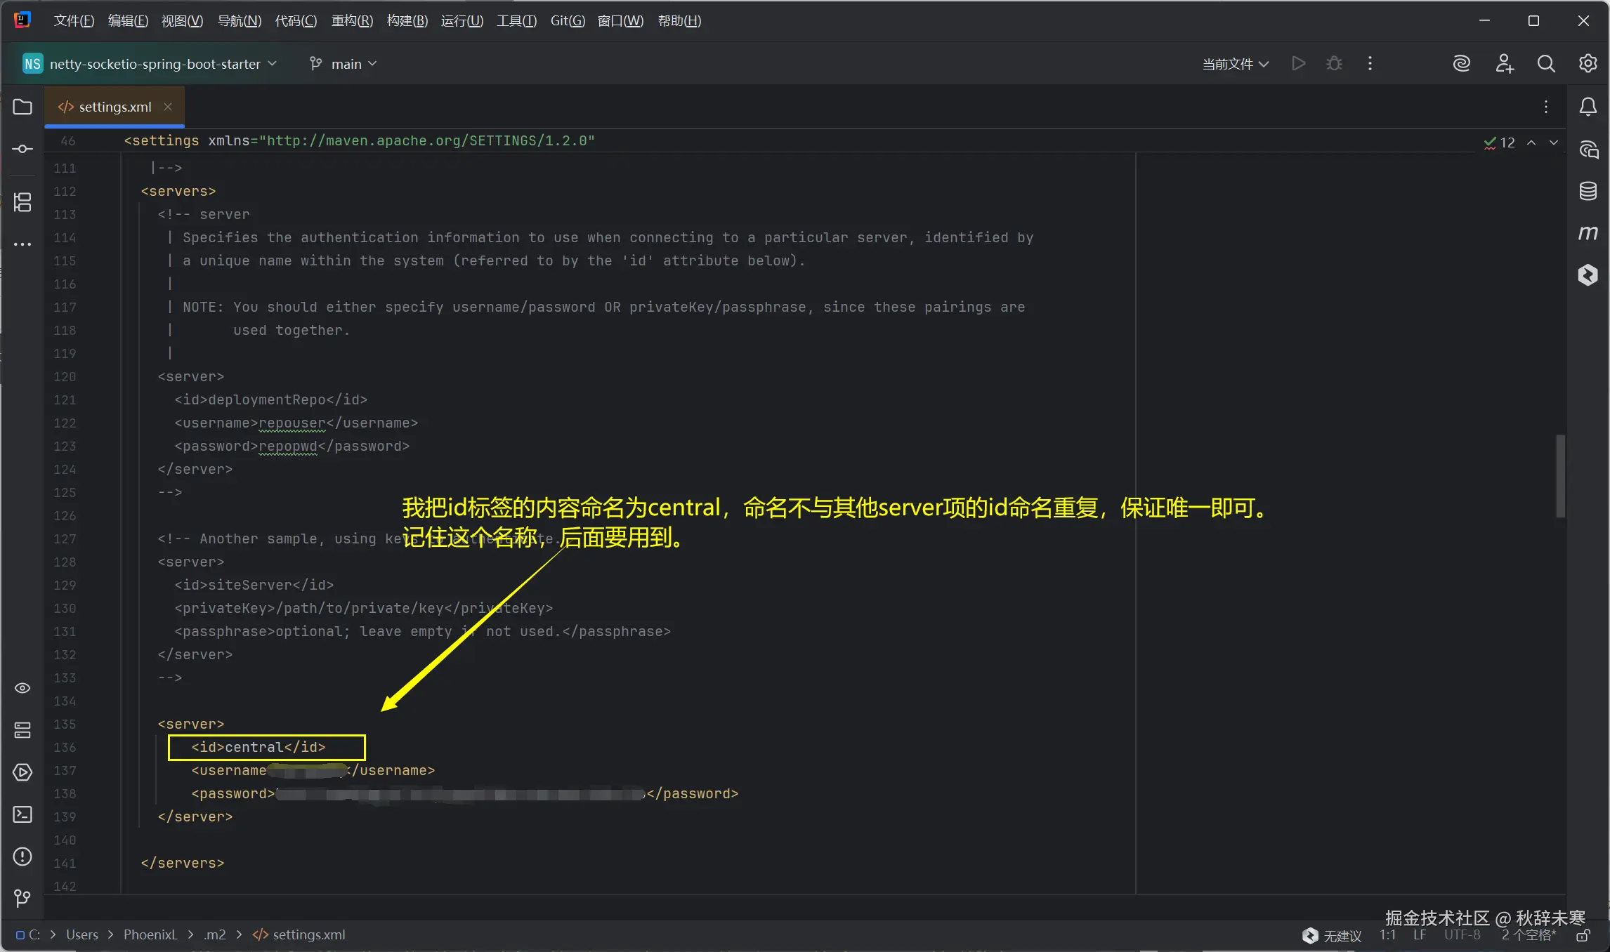Viewport: 1610px width, 952px height.
Task: Toggle file read-only lock in status bar
Action: (1583, 935)
